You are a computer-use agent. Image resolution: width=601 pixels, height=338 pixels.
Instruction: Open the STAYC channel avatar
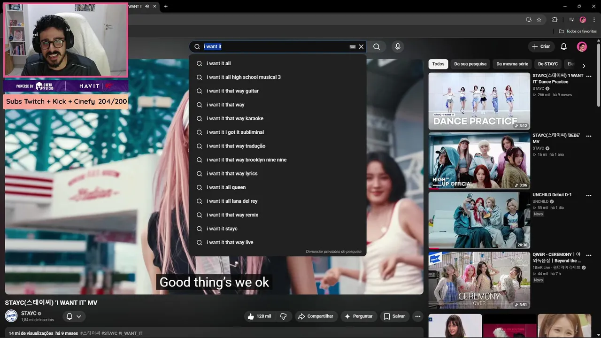[11, 316]
